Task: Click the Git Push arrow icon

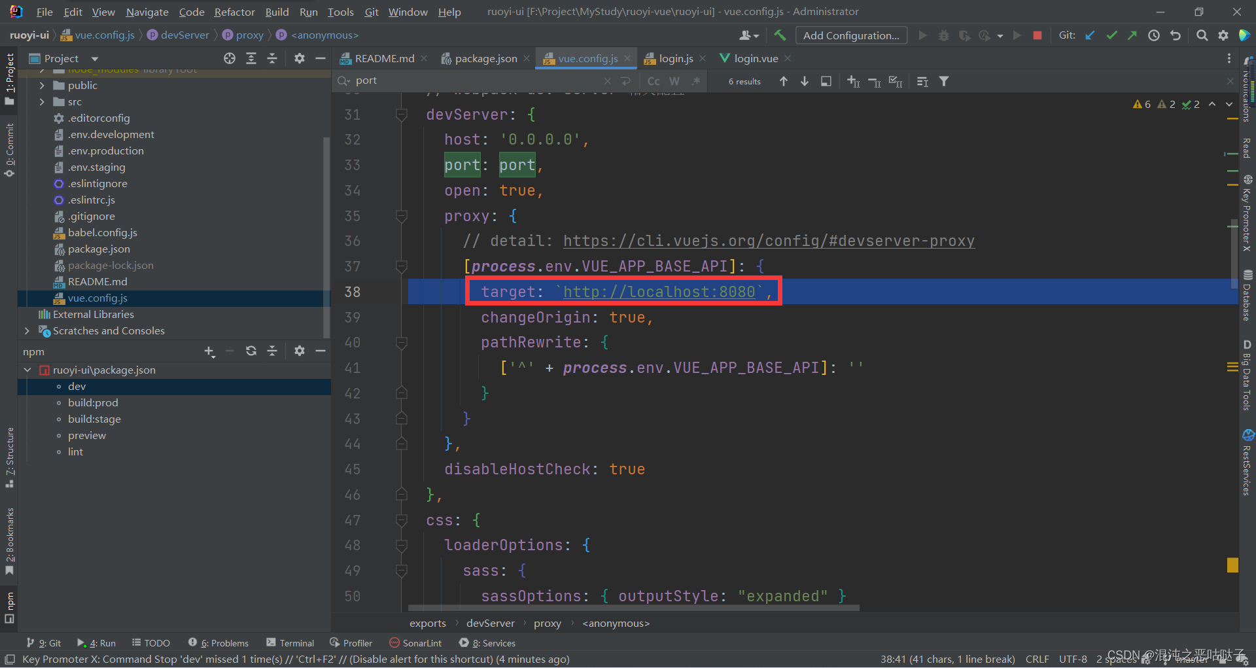Action: click(1132, 35)
